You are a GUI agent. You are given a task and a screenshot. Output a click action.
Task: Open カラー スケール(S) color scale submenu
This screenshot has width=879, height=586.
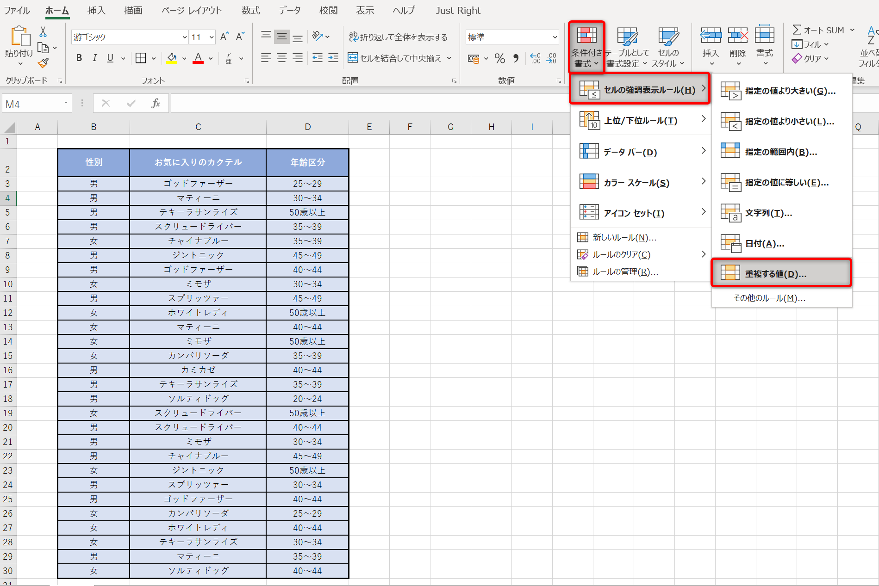tap(641, 182)
